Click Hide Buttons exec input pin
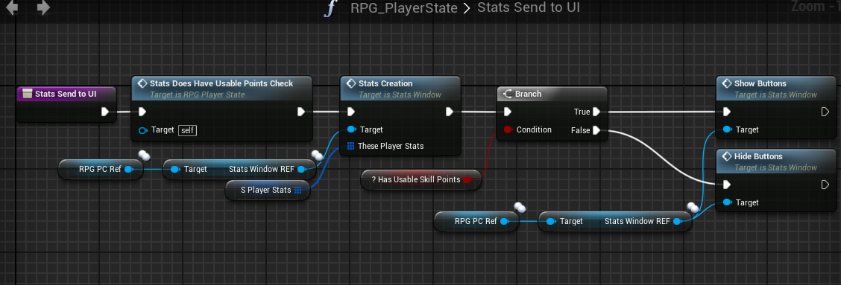841x285 pixels. [x=726, y=185]
